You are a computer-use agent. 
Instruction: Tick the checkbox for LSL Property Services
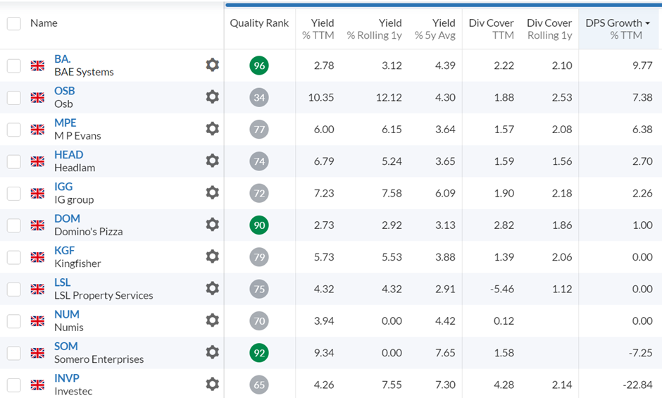point(14,289)
